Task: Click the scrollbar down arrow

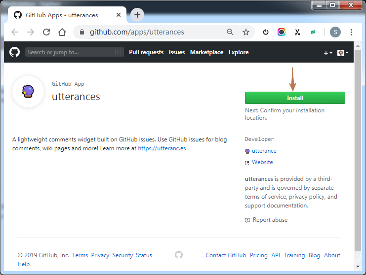Action: (x=358, y=267)
